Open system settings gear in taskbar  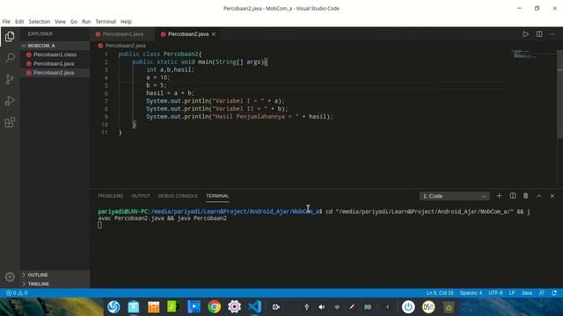[235, 307]
